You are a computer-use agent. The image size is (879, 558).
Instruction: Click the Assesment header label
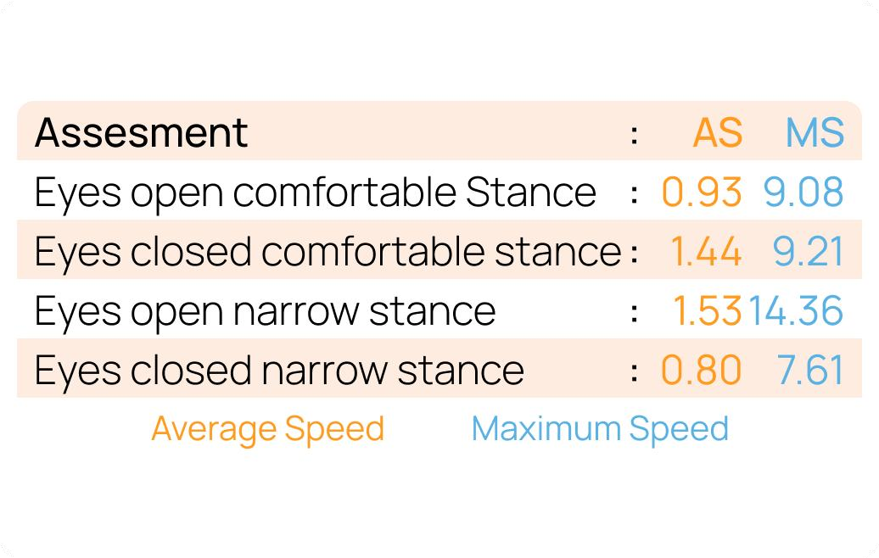coord(141,133)
